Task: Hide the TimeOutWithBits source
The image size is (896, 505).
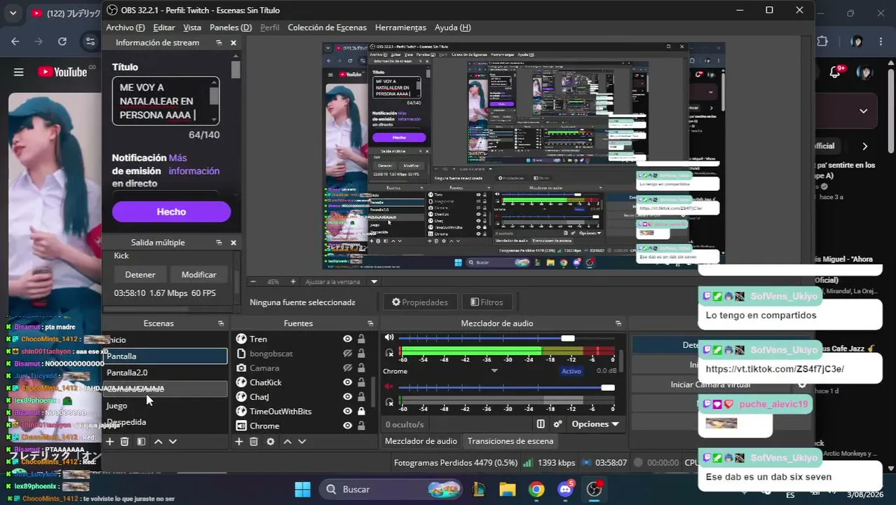Action: [347, 411]
